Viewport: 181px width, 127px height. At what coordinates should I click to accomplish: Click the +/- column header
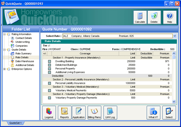(x=45, y=54)
